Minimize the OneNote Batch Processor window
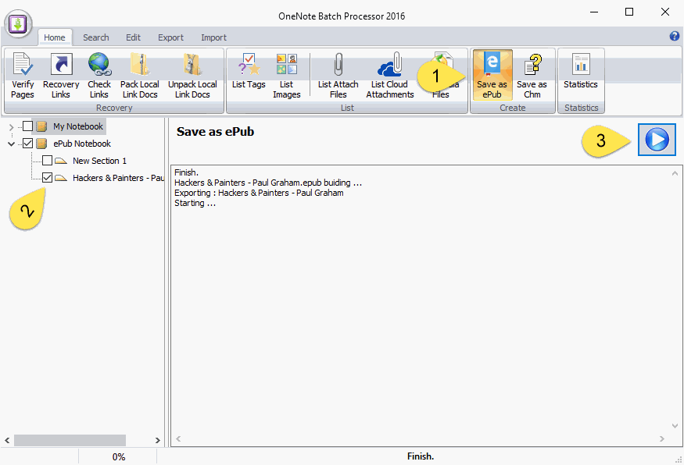 coord(594,12)
